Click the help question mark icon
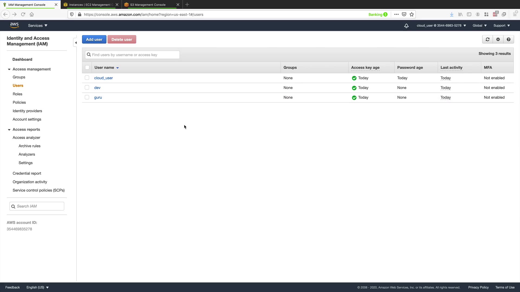This screenshot has width=520, height=292. tap(509, 39)
